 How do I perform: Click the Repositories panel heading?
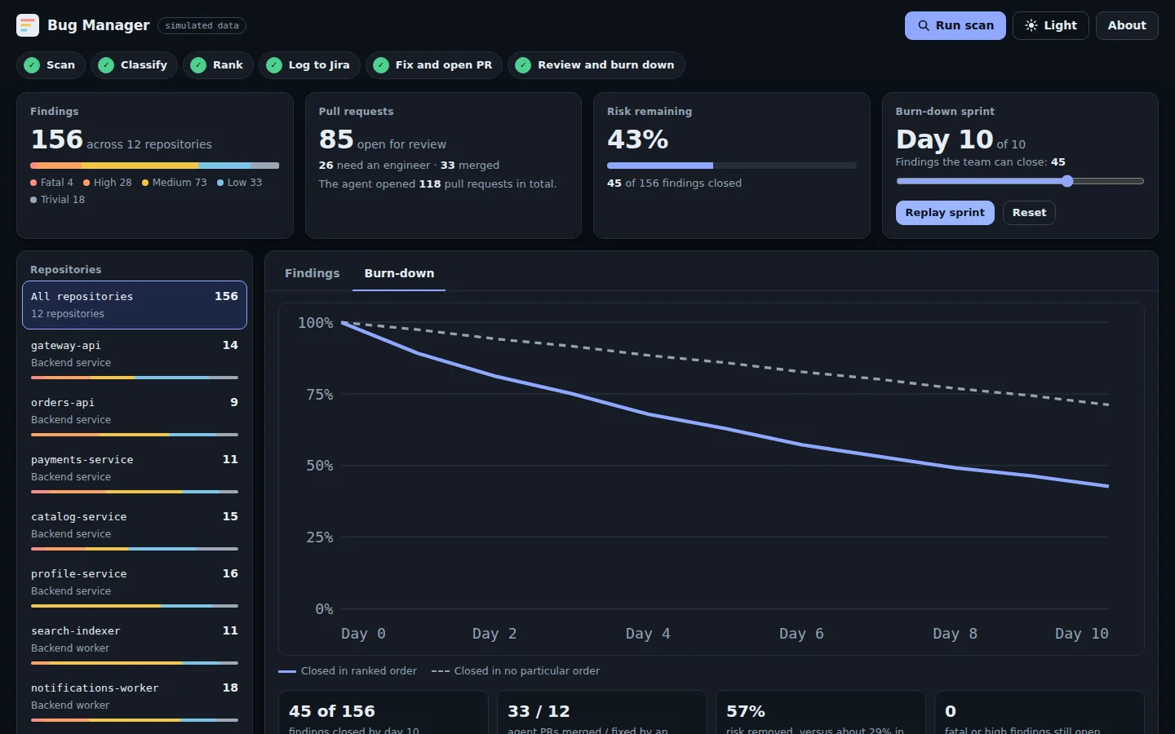click(x=66, y=270)
